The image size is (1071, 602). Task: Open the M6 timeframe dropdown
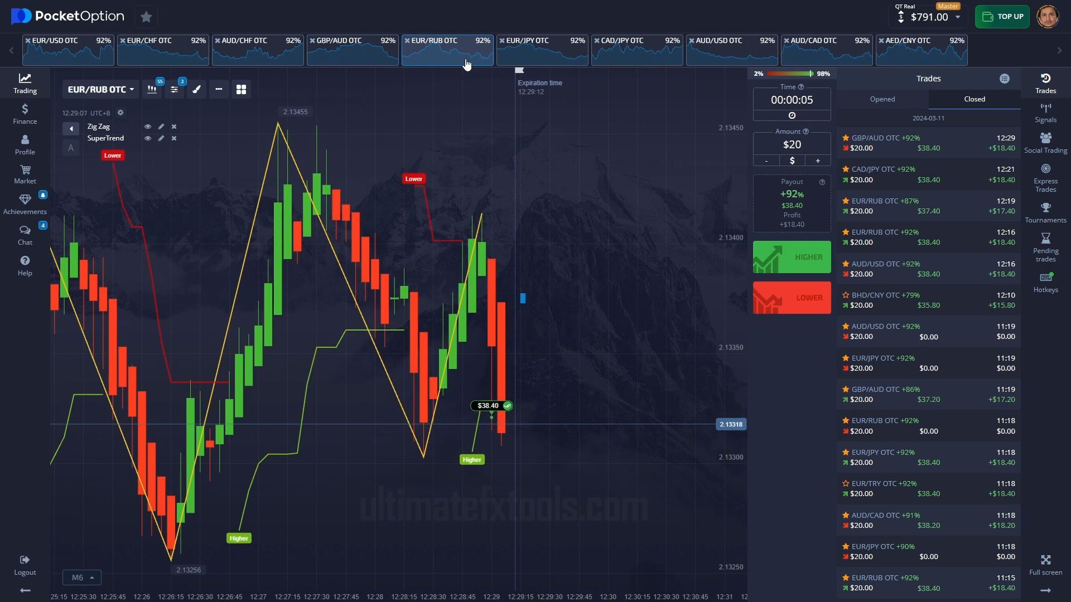pos(82,577)
